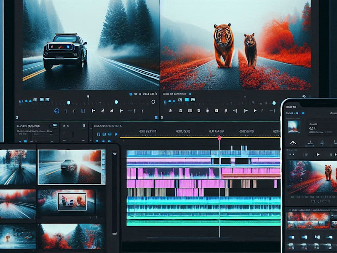Screen dimensions: 337x253
Task: Select the top light-blue video track in timeline
Action: 203,153
